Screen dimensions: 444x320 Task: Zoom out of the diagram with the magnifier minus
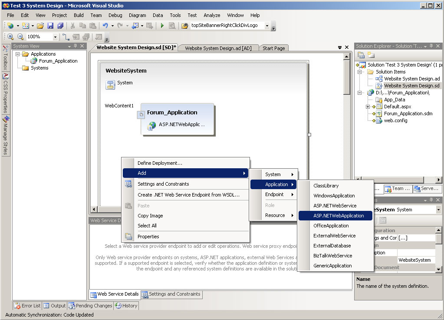pyautogui.click(x=20, y=37)
